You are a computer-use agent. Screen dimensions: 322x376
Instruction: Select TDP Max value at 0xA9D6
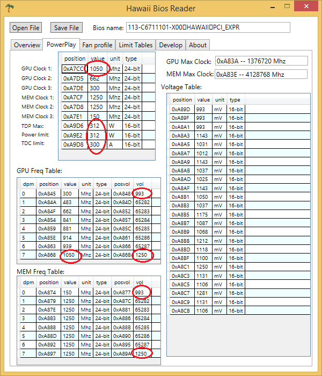tap(97, 126)
